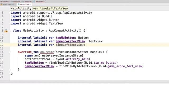Click the import fold end marker on line 6
Image resolution: width=169 pixels, height=95 pixels.
[10, 23]
